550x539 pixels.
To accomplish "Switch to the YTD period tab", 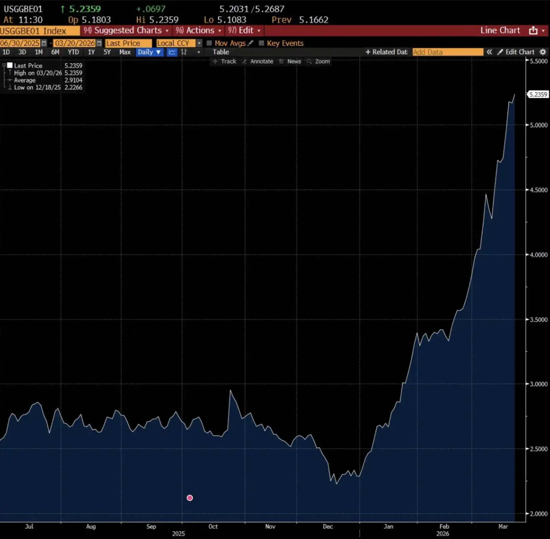I will [74, 52].
